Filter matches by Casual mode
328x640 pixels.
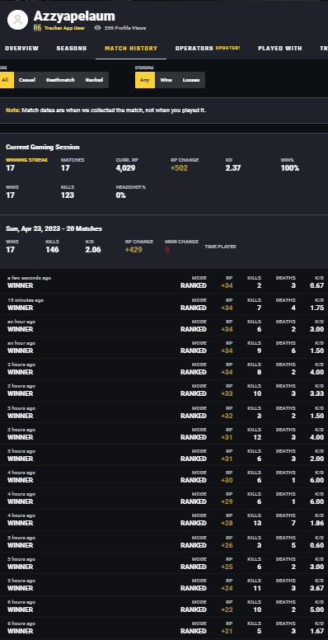tap(27, 80)
